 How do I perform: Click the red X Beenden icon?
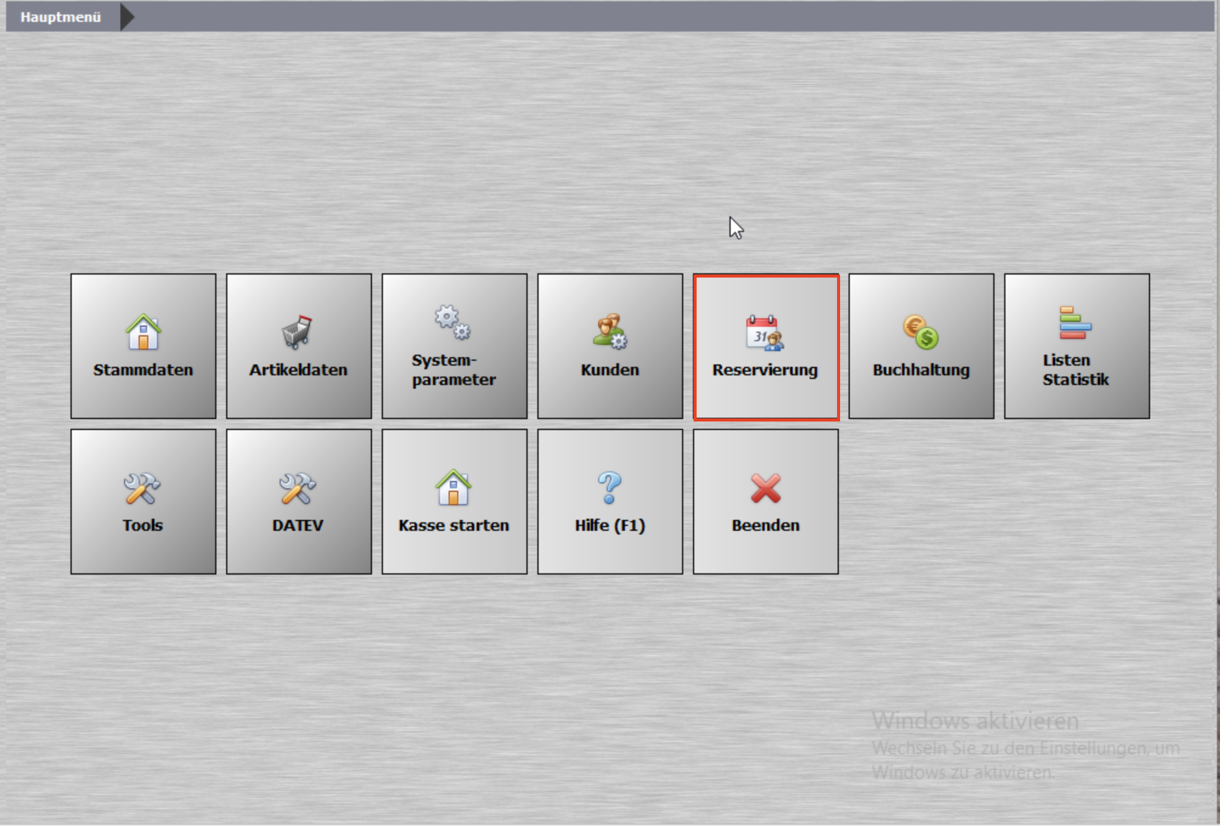765,488
